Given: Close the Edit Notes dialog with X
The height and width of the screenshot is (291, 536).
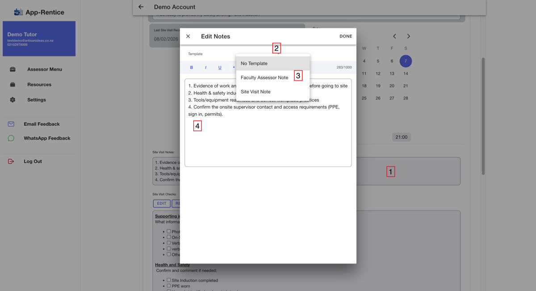Looking at the screenshot, I should click(188, 36).
